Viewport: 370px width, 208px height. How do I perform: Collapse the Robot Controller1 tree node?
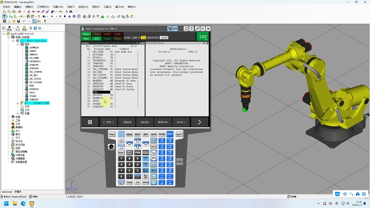point(13,41)
